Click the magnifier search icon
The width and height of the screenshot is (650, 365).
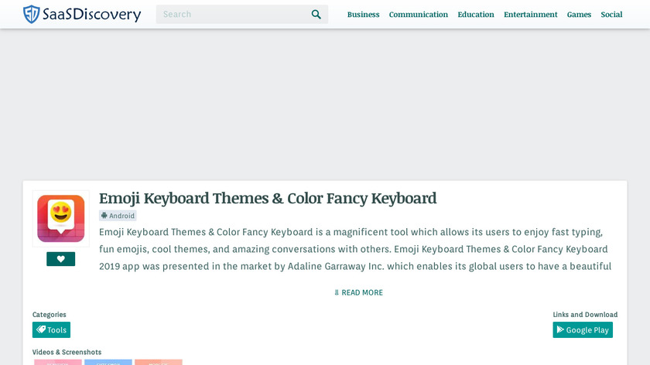tap(316, 15)
